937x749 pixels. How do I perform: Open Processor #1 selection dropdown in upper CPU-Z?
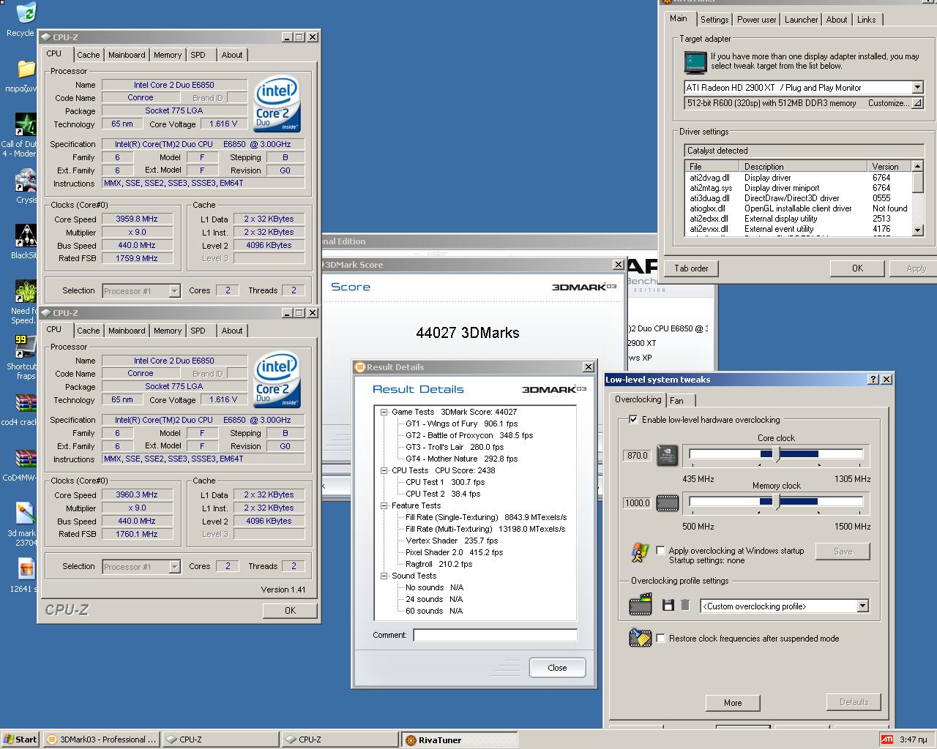[x=174, y=291]
